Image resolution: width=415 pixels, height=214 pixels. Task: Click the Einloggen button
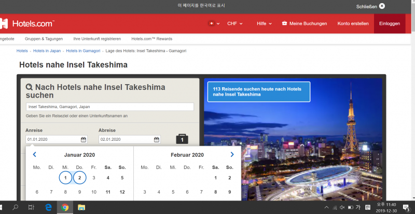390,23
